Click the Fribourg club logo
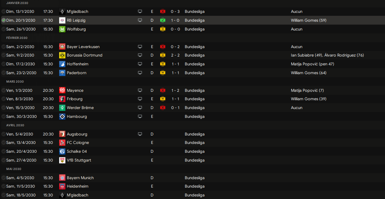385x199 pixels. pos(62,99)
